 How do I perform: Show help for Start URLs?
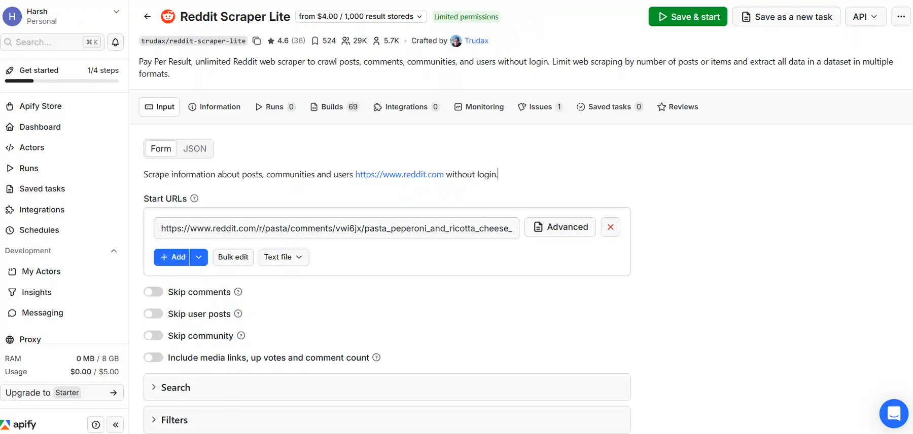pos(194,199)
